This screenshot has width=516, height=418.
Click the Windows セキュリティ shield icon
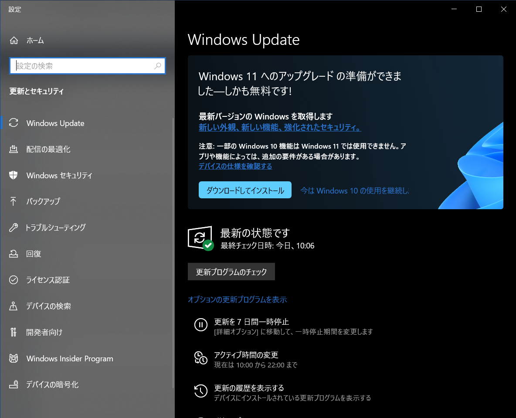coord(14,175)
